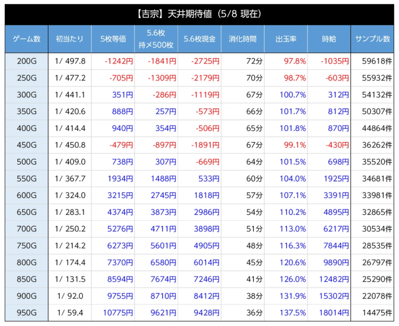Image resolution: width=399 pixels, height=326 pixels.
Task: Select the 400G row label
Action: [x=27, y=128]
